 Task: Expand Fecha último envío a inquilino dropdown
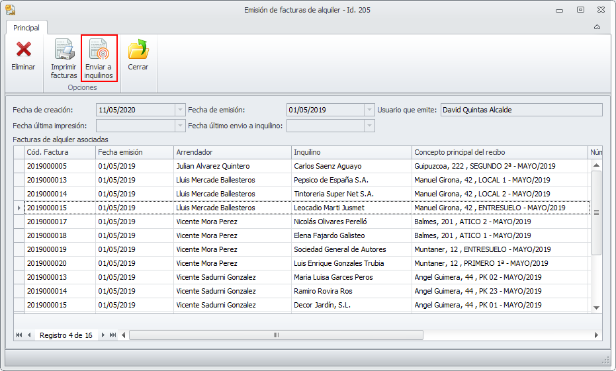tap(369, 126)
